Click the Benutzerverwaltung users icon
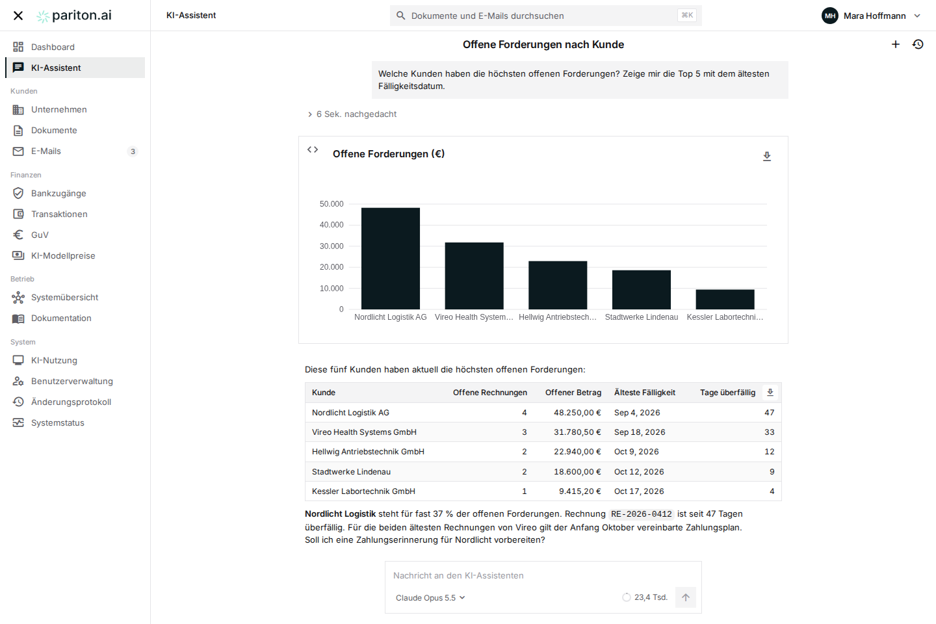Screen dimensions: 936x624 18,381
